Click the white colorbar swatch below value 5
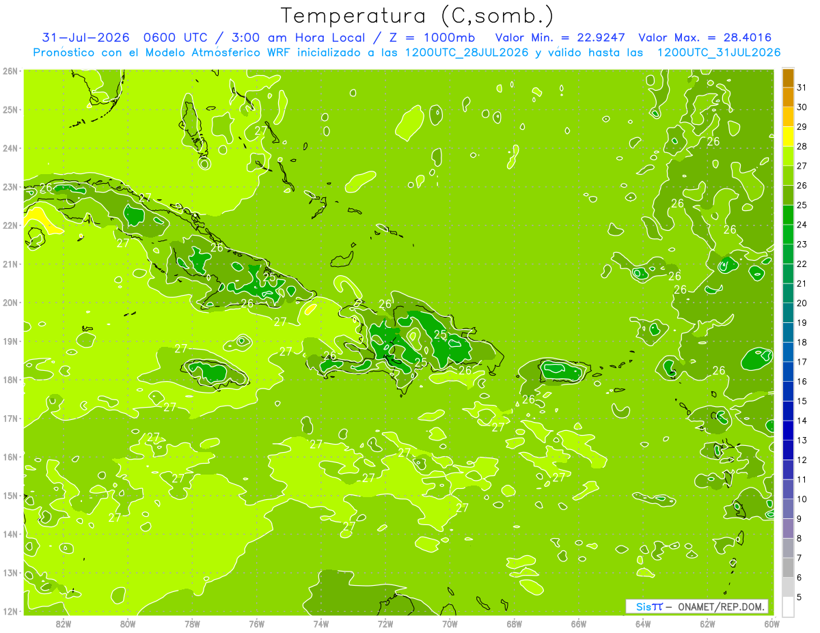Viewport: 820px width, 633px height. click(788, 606)
